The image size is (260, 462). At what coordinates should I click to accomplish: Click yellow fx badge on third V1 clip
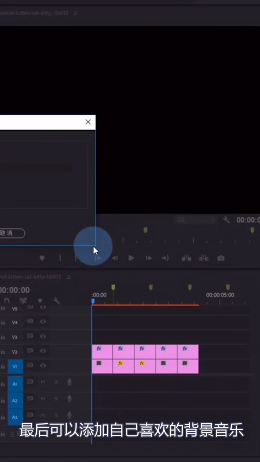[x=142, y=363]
